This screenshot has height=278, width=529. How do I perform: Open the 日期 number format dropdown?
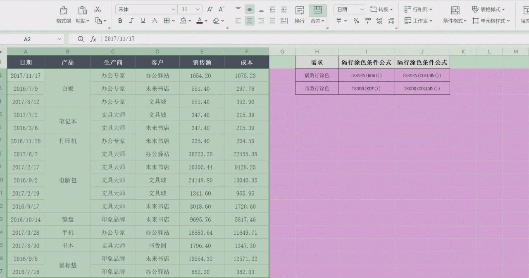point(362,9)
